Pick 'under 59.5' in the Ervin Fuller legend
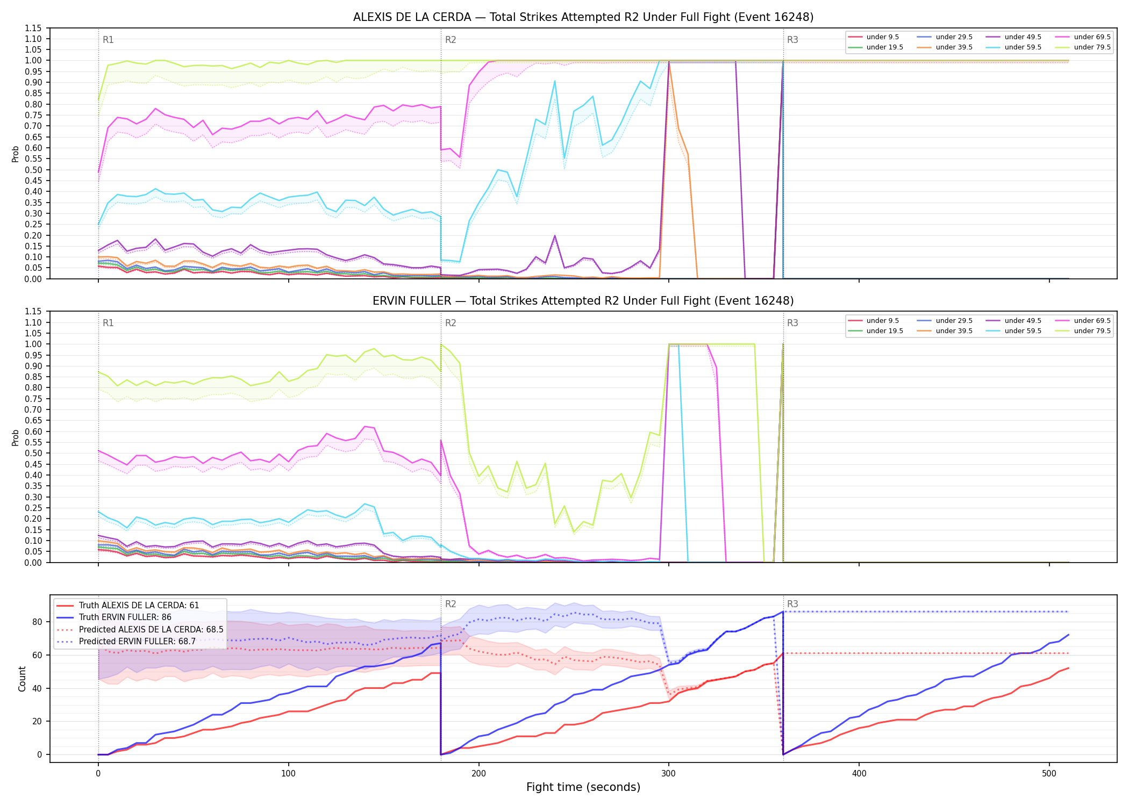The width and height of the screenshot is (1129, 806). (x=1013, y=331)
